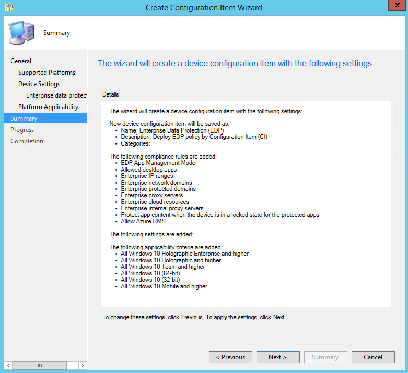Cancel the configuration item wizard

pos(373,357)
